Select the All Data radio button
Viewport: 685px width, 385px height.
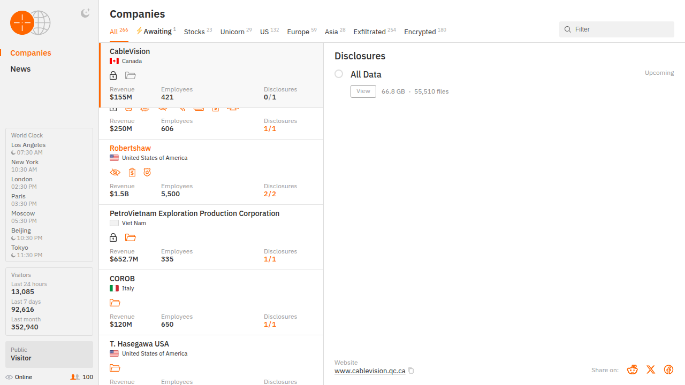339,74
